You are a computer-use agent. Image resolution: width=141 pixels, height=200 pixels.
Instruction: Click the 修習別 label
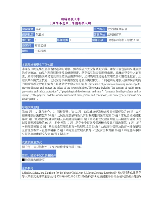pyautogui.click(x=28, y=46)
